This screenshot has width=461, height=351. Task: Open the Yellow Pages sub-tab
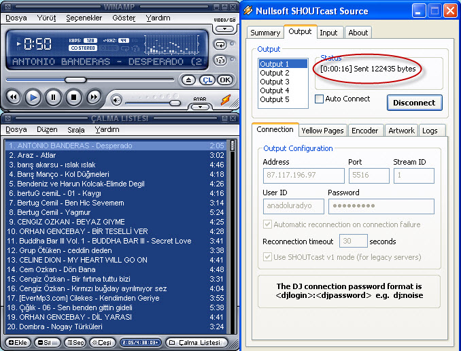point(322,131)
